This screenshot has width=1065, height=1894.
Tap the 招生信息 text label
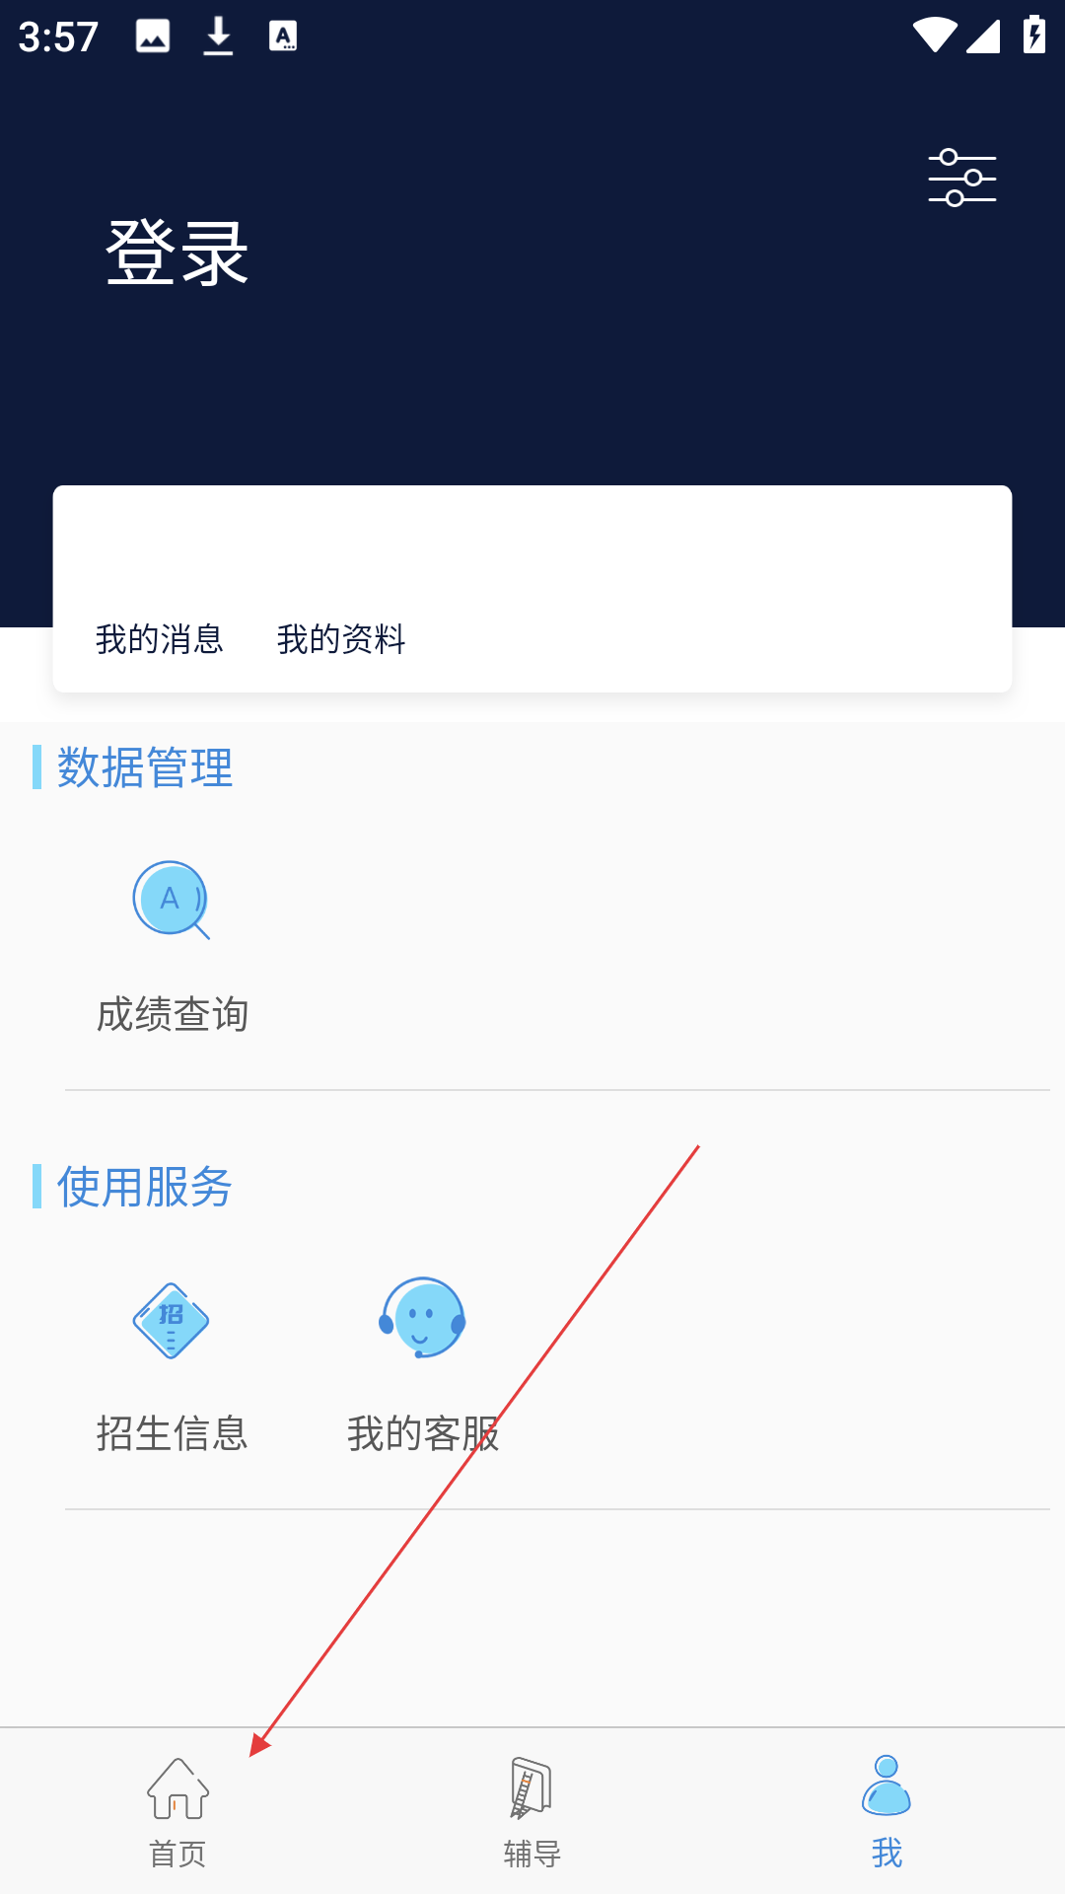(x=173, y=1433)
